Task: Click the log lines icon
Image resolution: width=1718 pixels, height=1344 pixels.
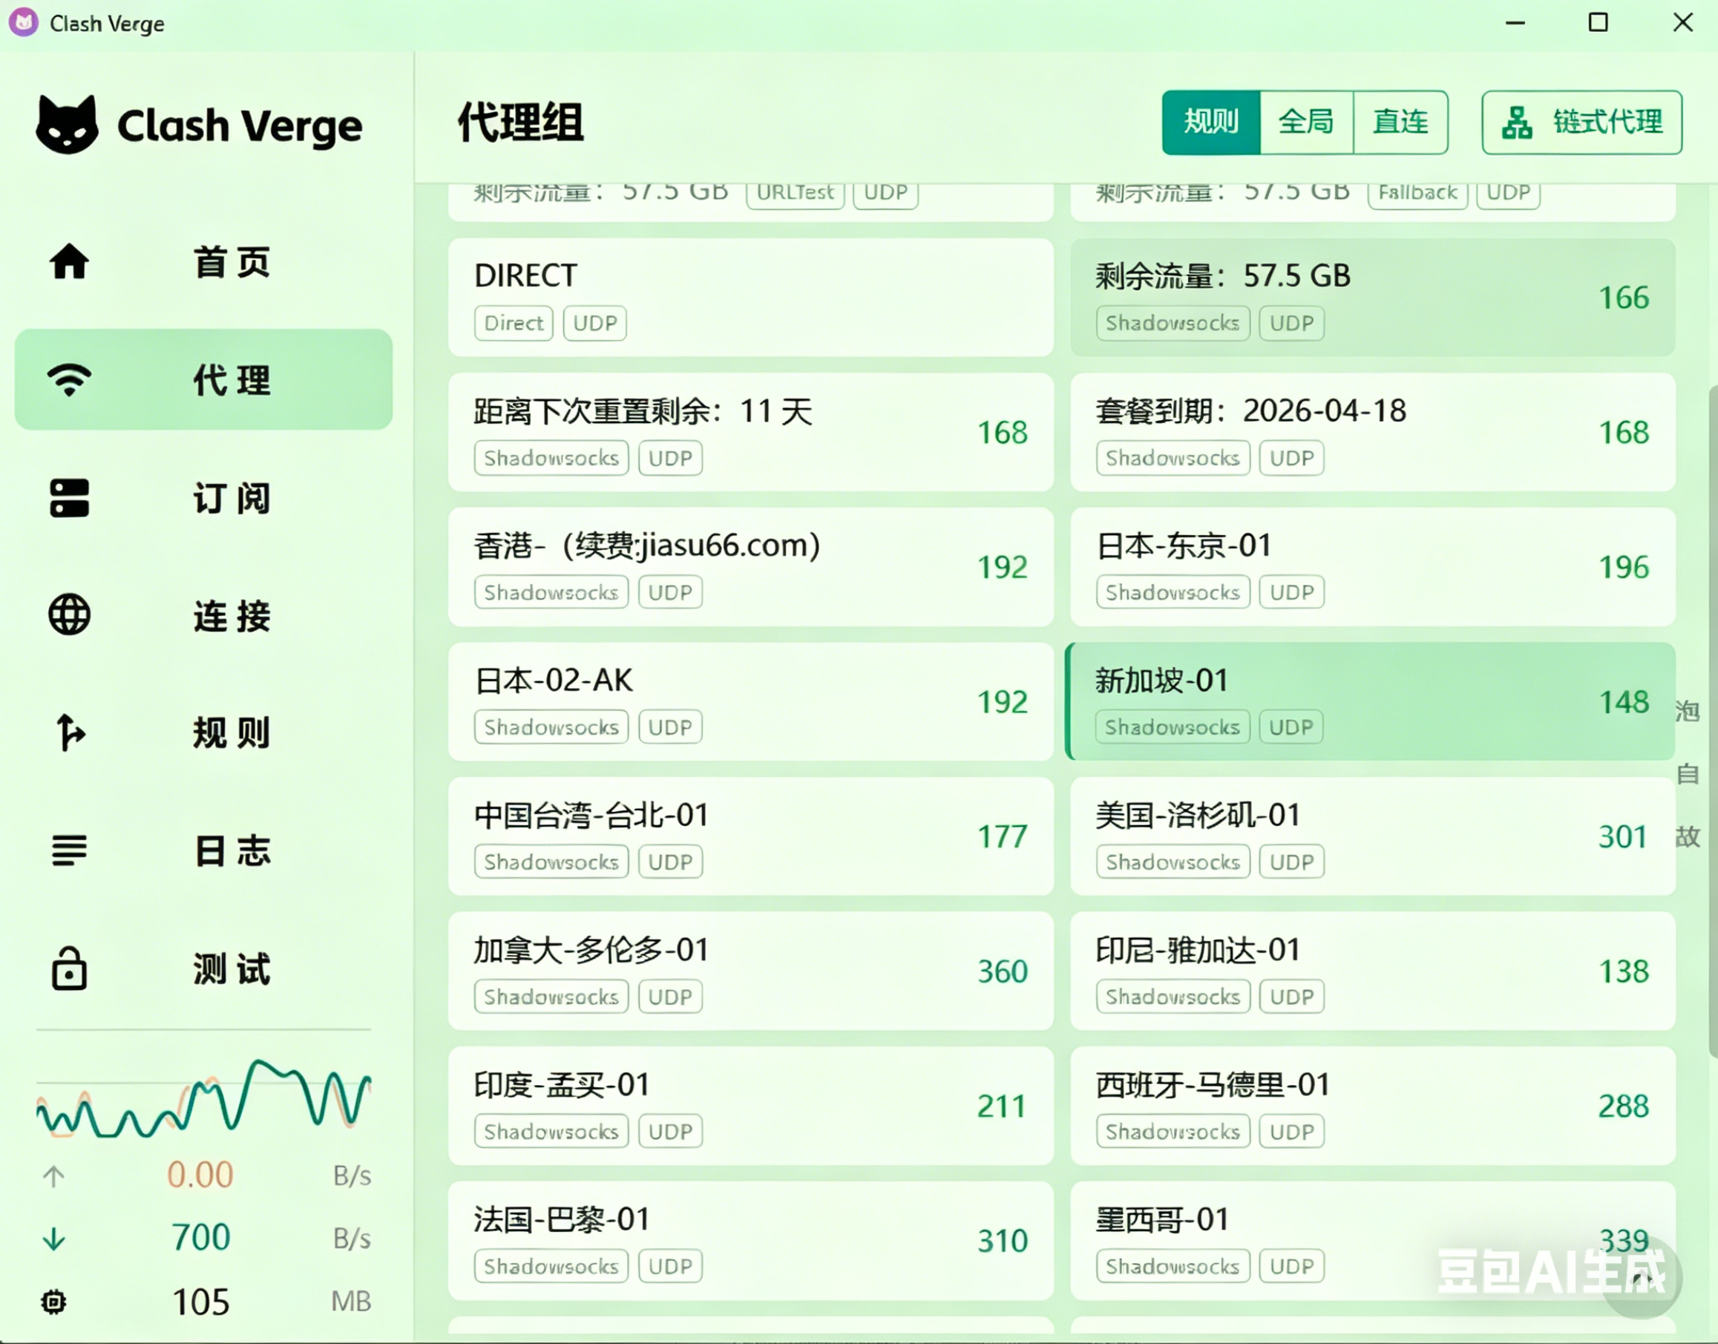Action: pyautogui.click(x=69, y=850)
